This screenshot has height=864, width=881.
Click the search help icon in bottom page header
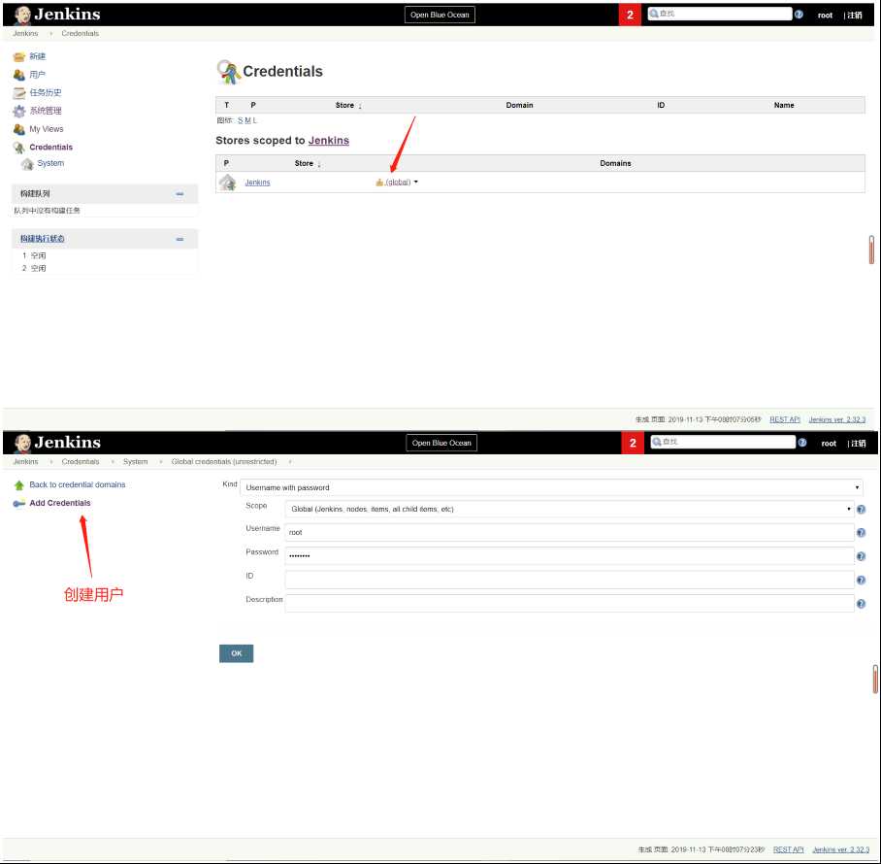click(x=802, y=443)
